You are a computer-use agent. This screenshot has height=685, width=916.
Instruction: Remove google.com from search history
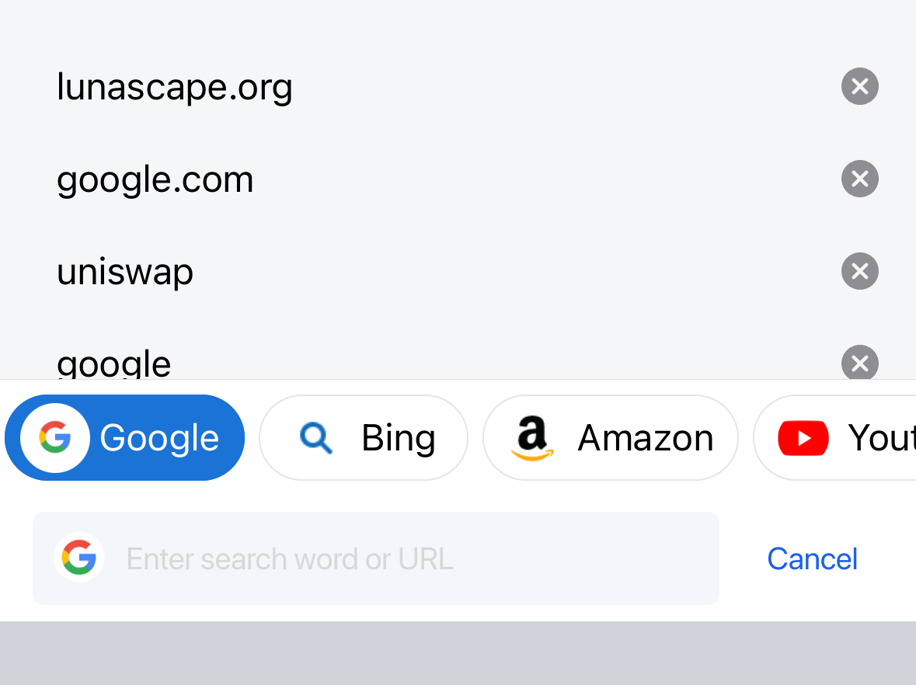859,179
